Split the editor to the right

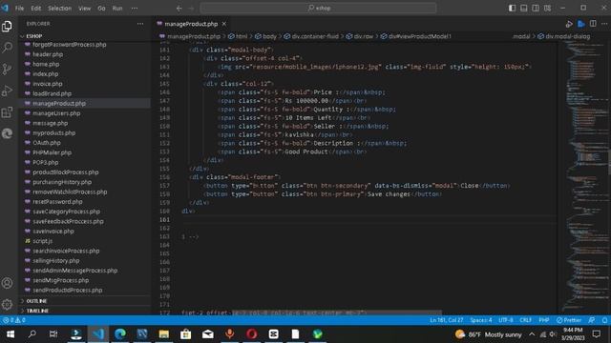click(x=593, y=24)
